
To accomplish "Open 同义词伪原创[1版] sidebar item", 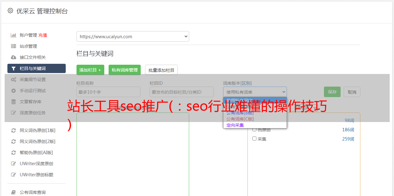I will [x=36, y=130].
